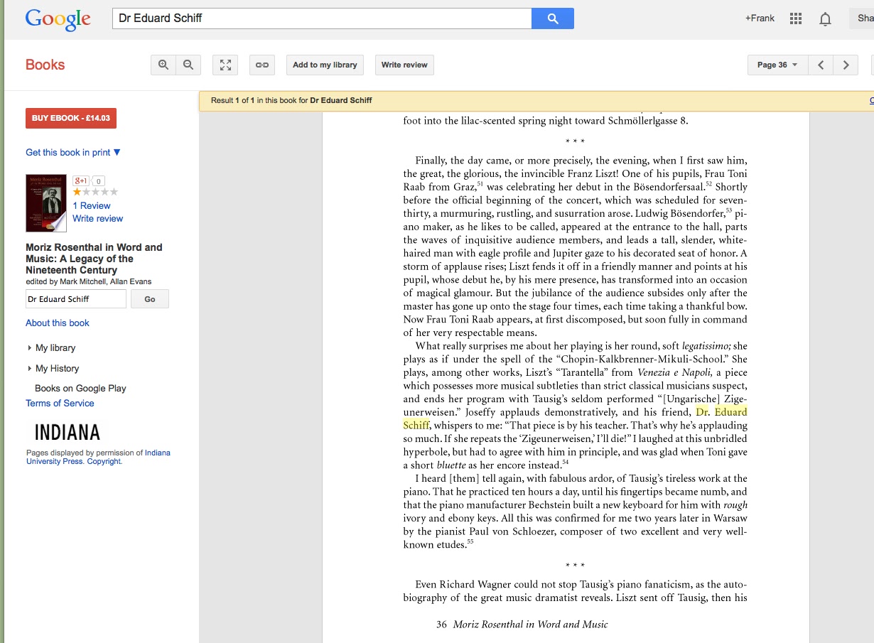The width and height of the screenshot is (874, 643).
Task: Switch the viewer to full screen
Action: point(225,65)
